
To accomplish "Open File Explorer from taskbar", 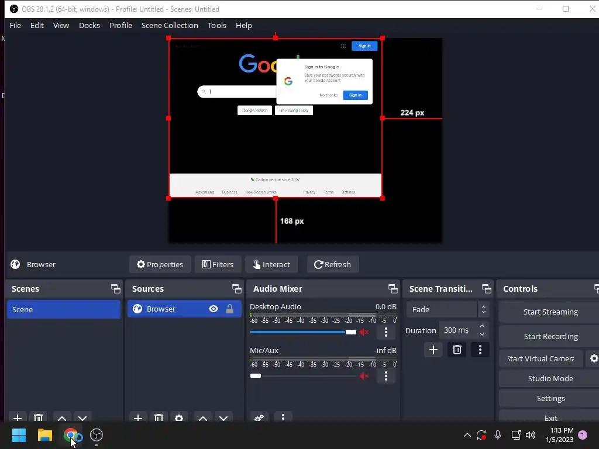I will (44, 435).
